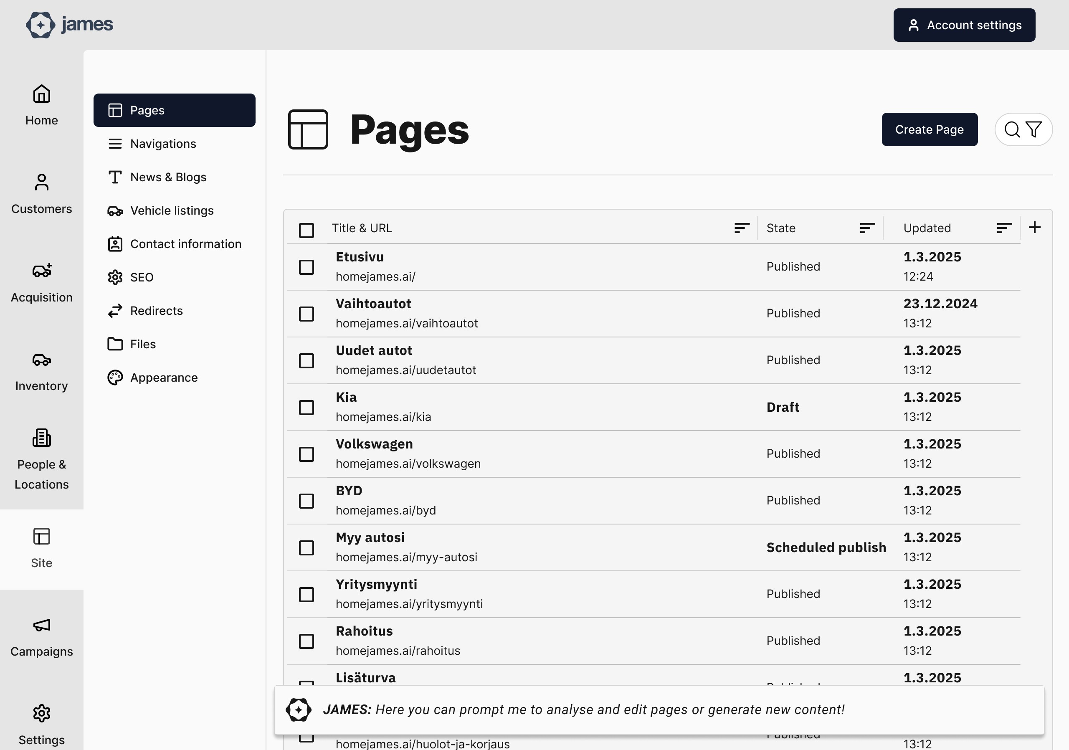Check the Etusivu row checkbox
The width and height of the screenshot is (1069, 750).
point(307,267)
